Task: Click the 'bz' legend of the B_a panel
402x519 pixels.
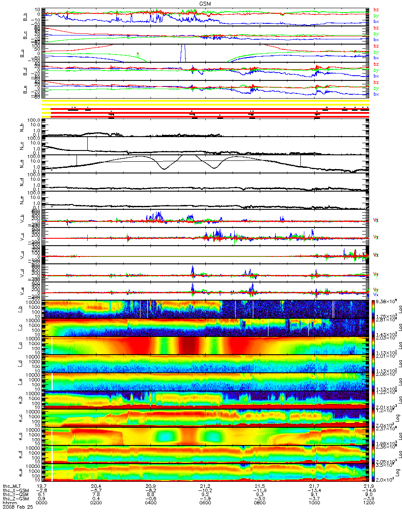Action: pos(376,46)
